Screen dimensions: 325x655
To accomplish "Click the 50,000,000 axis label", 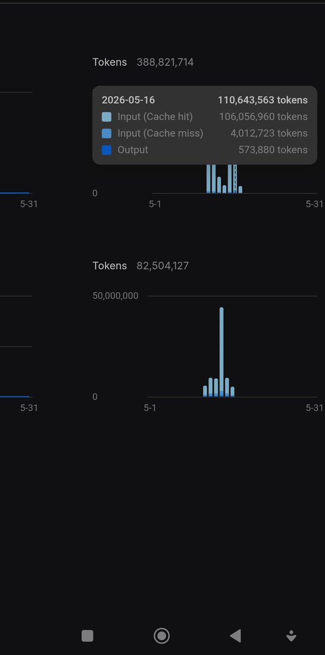I will click(x=115, y=296).
